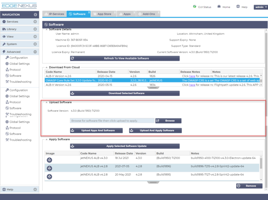Image resolution: width=268 pixels, height=200 pixels.
Task: Expand the Help section plus icon
Action: click(x=35, y=190)
